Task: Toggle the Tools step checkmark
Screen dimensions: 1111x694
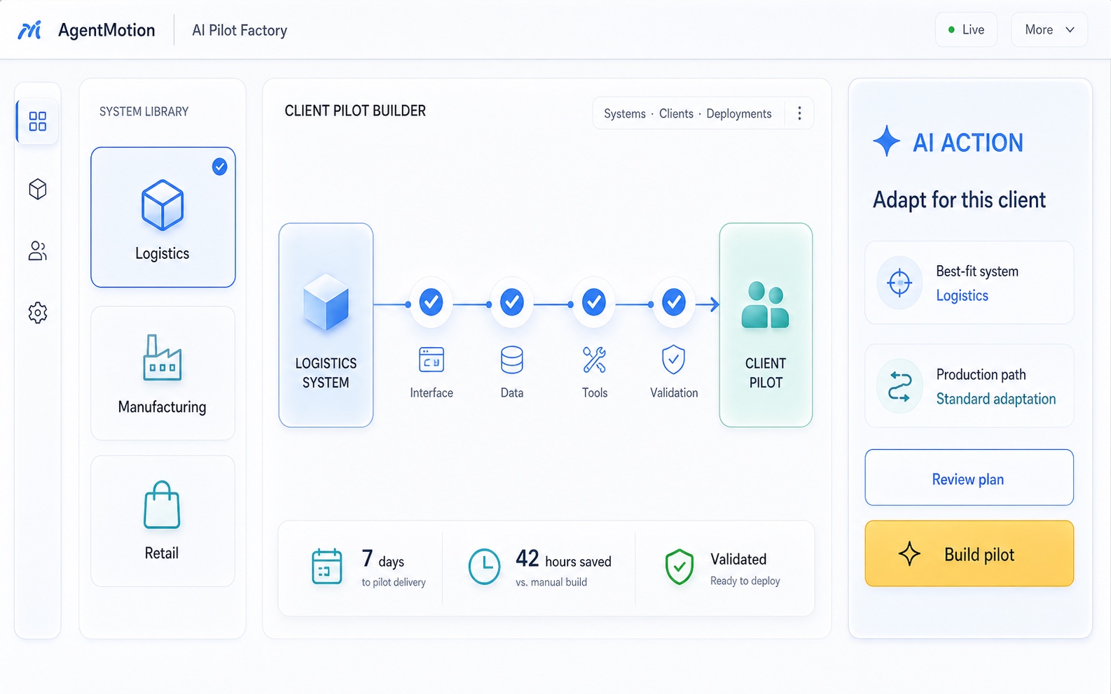Action: [594, 302]
